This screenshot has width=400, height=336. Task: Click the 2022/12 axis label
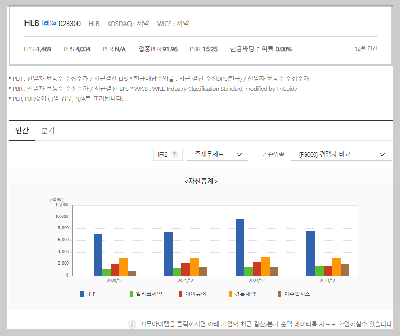[257, 280]
